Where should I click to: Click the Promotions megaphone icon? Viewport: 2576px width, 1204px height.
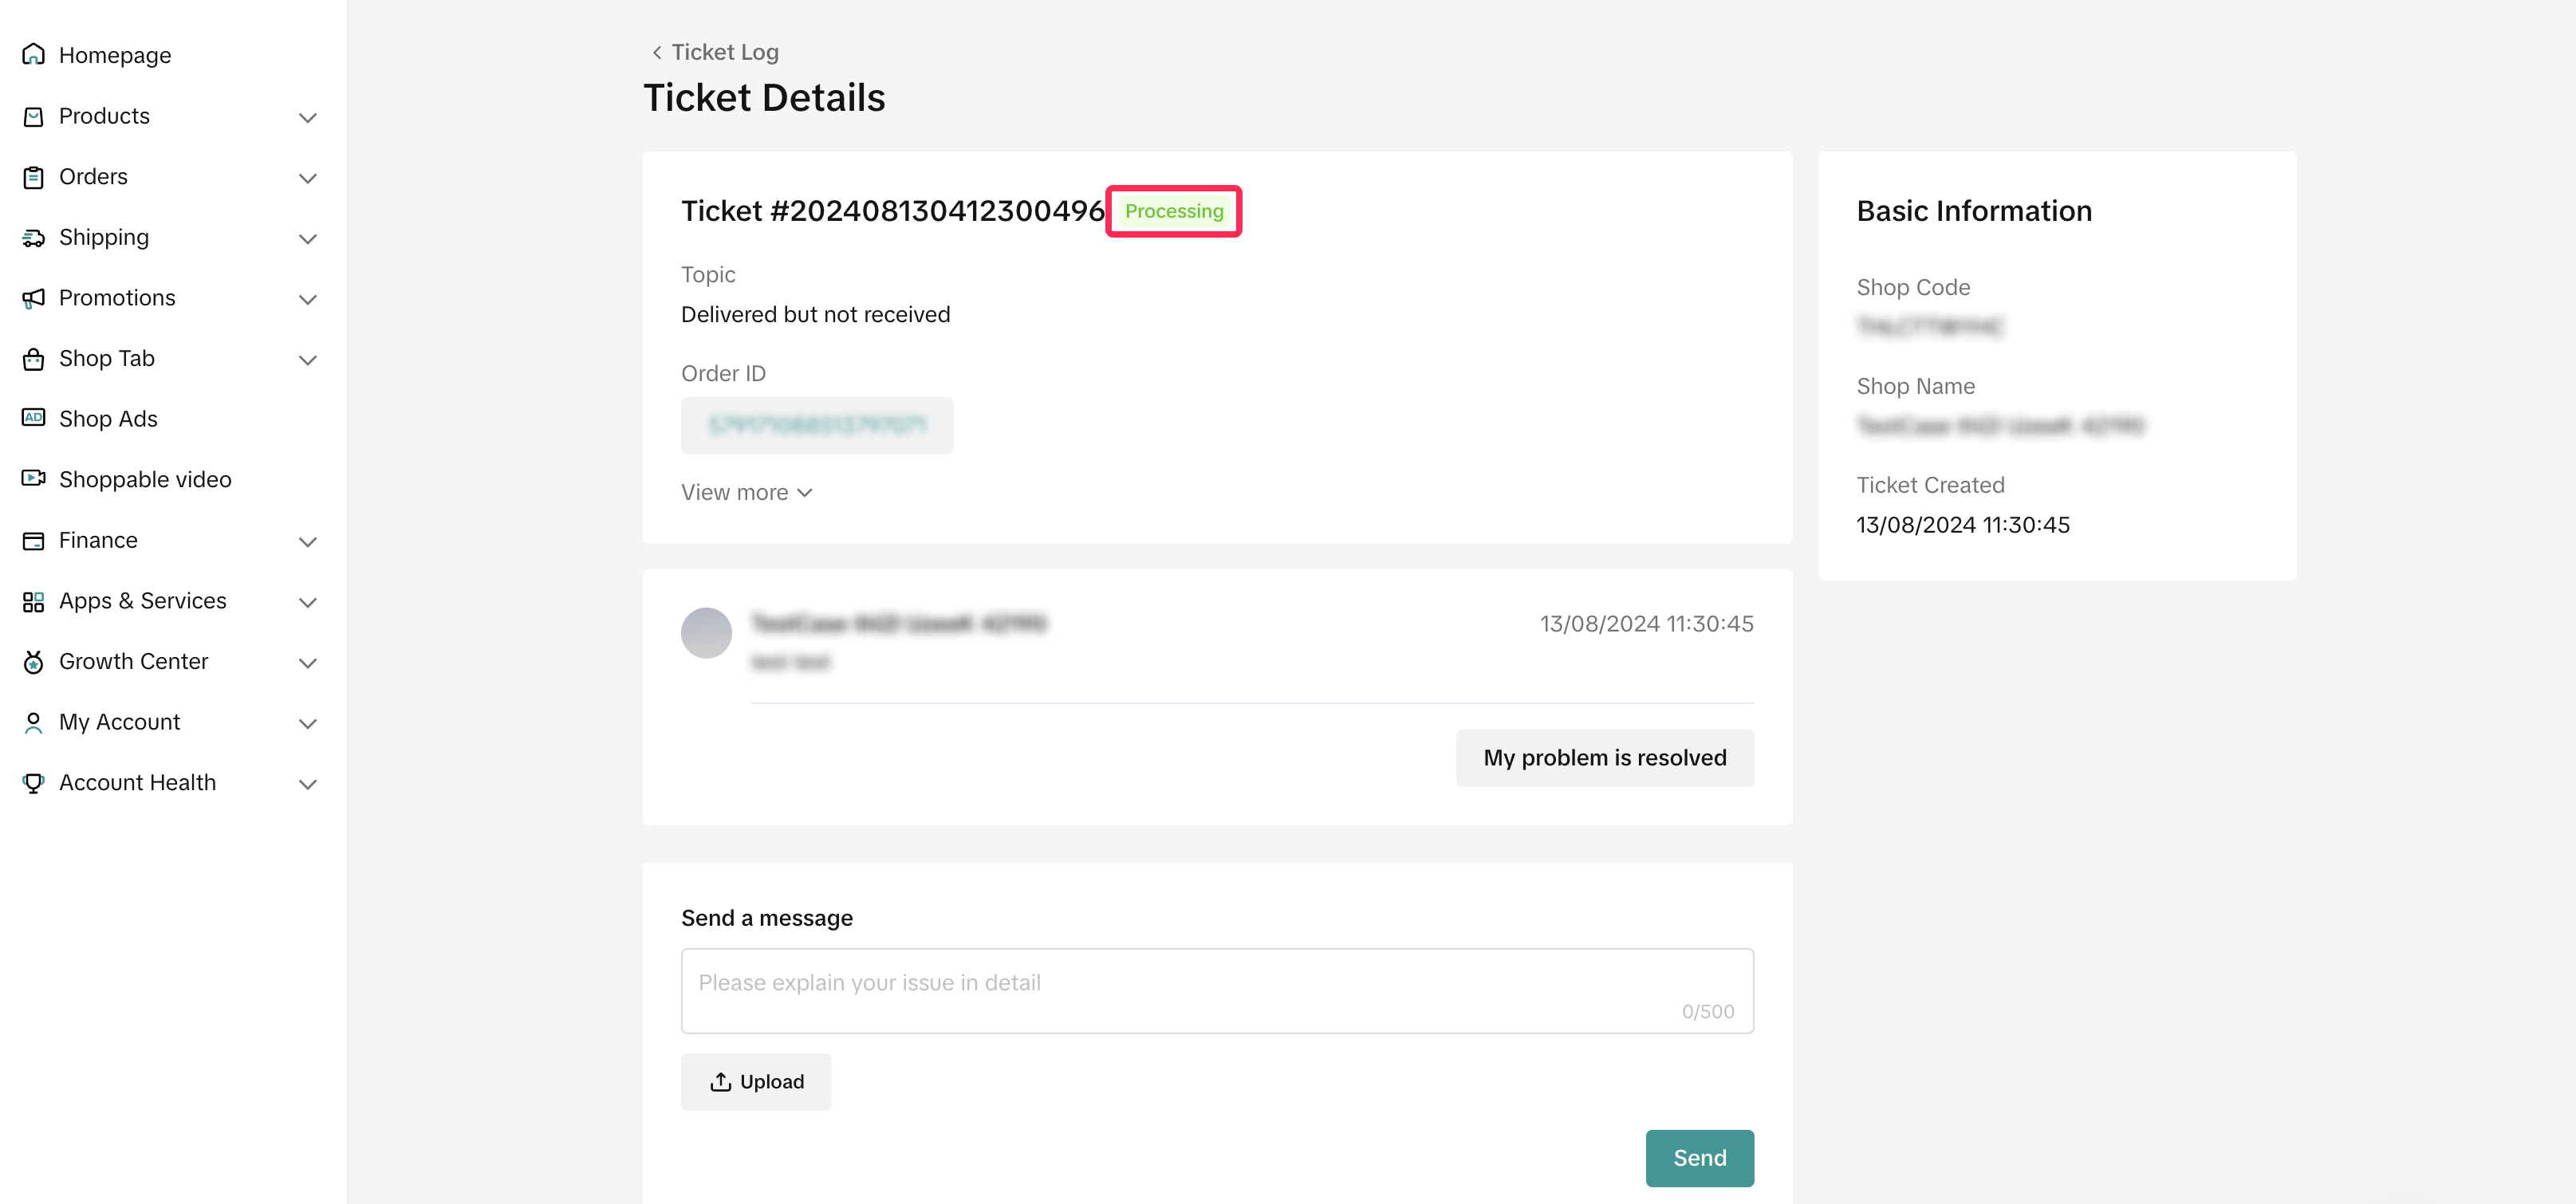click(x=33, y=298)
